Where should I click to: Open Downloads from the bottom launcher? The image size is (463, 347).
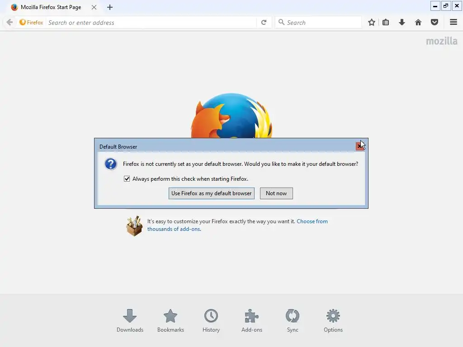click(x=130, y=321)
